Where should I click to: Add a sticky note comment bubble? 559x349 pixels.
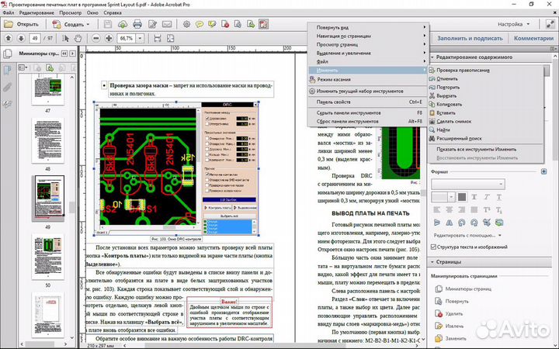[200, 24]
